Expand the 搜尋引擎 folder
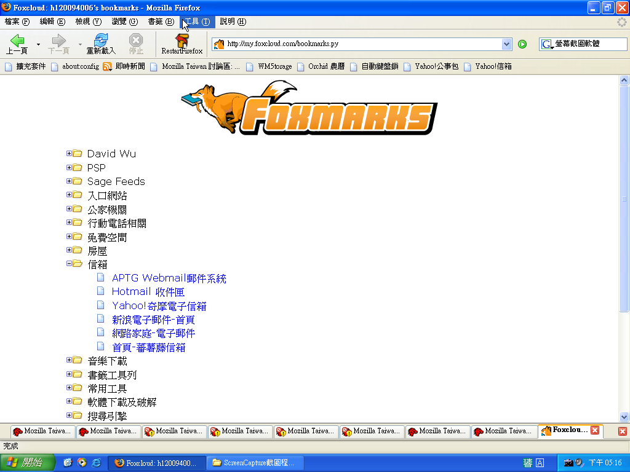The height and width of the screenshot is (472, 630). pyautogui.click(x=69, y=415)
